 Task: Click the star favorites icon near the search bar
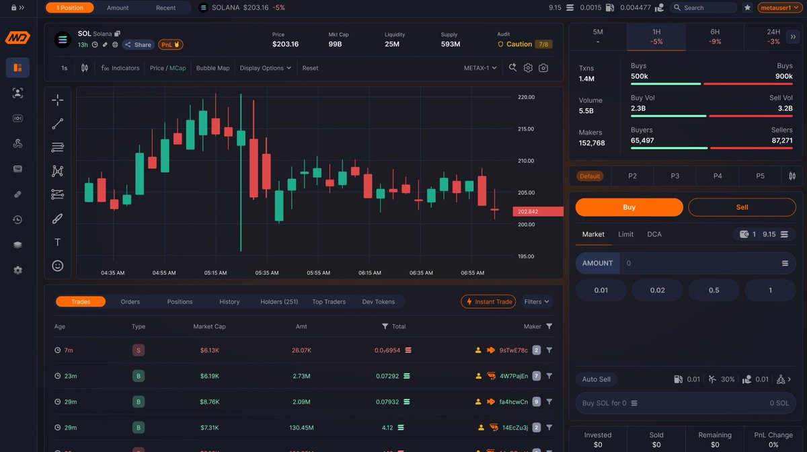coord(747,7)
